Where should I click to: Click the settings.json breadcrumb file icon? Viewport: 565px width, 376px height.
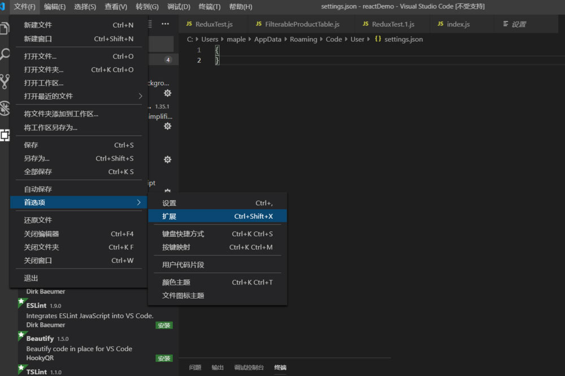tap(377, 39)
